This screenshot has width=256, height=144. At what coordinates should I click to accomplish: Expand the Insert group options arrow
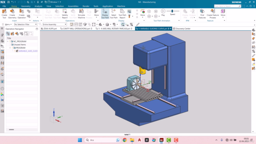pos(30,20)
